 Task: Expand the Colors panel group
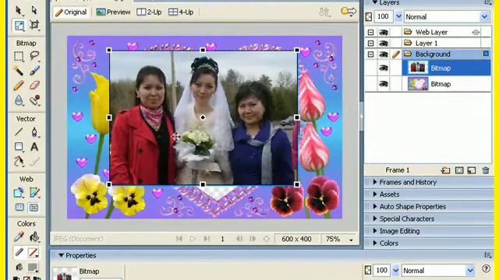coord(375,243)
